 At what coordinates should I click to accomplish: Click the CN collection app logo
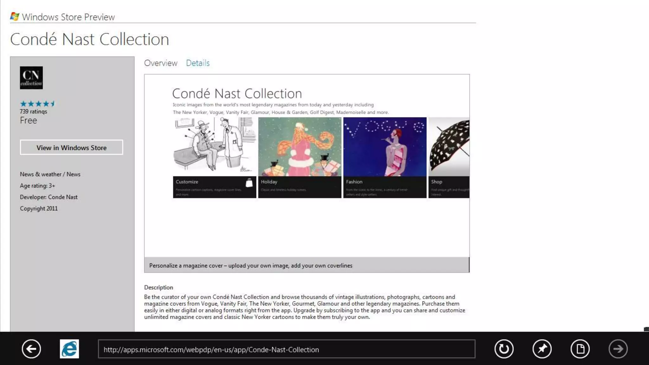tap(31, 78)
